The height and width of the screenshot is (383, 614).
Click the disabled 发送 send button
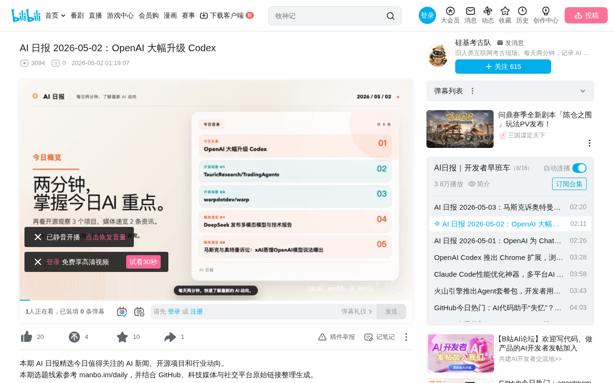391,312
